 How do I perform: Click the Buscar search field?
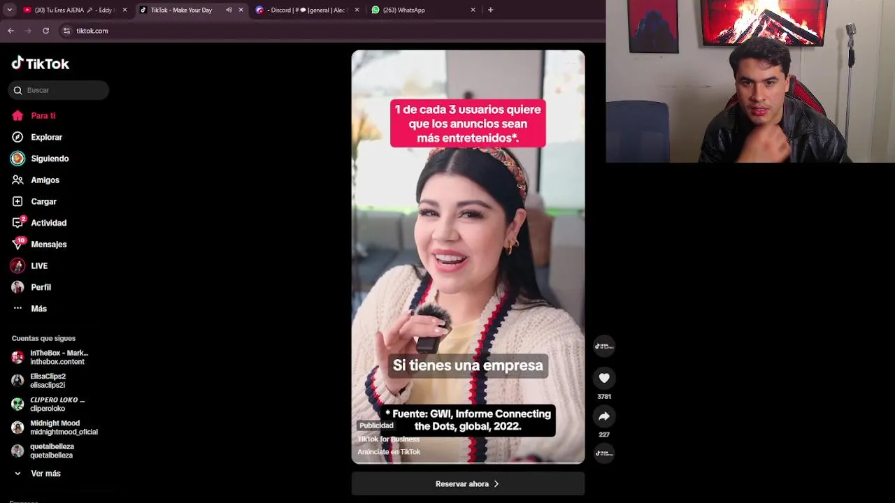[x=59, y=90]
